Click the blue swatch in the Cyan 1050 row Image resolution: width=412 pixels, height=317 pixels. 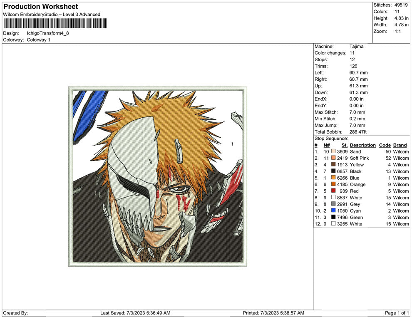coord(333,211)
